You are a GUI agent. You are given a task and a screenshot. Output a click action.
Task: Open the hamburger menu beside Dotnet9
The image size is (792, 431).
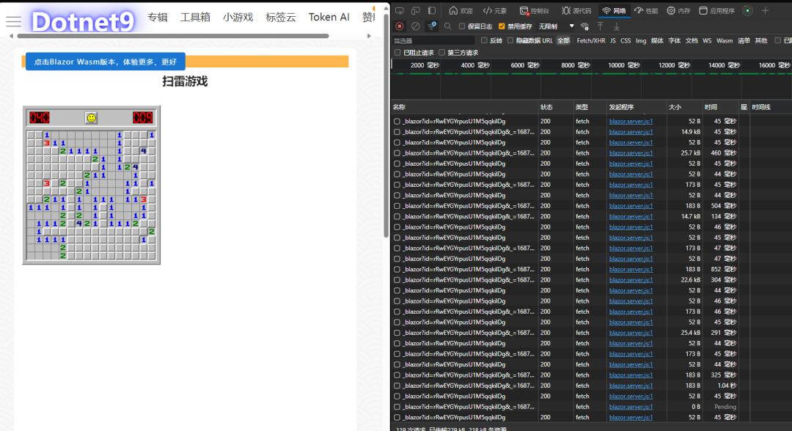pos(13,21)
